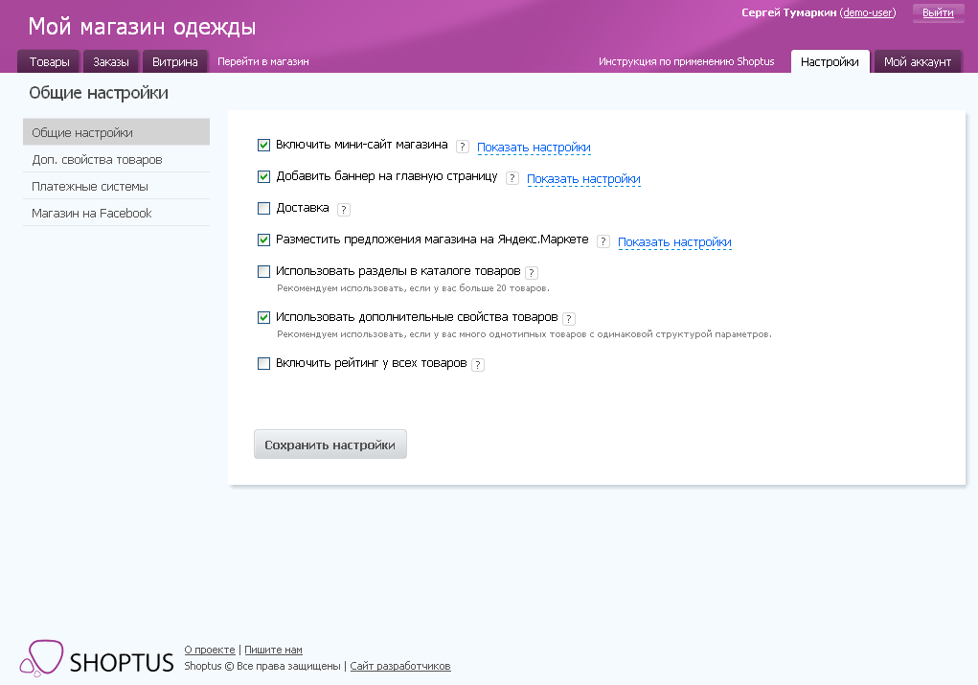This screenshot has width=978, height=685.
Task: Open help about product rating option
Action: [x=478, y=364]
